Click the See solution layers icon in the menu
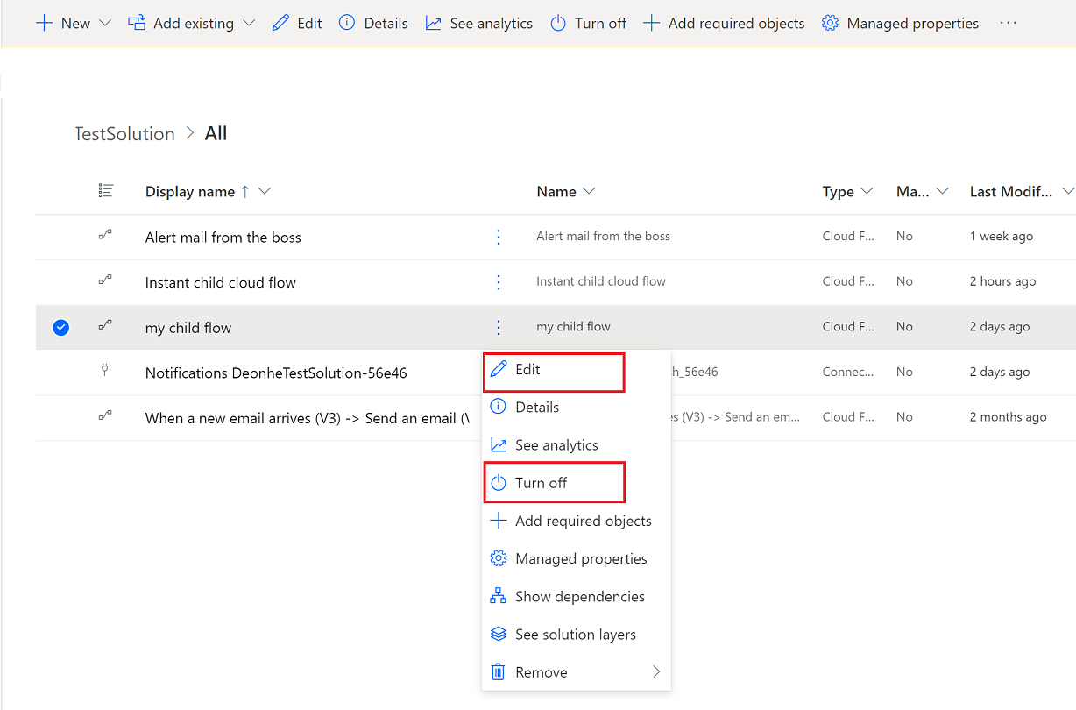Viewport: 1076px width, 710px height. (499, 635)
